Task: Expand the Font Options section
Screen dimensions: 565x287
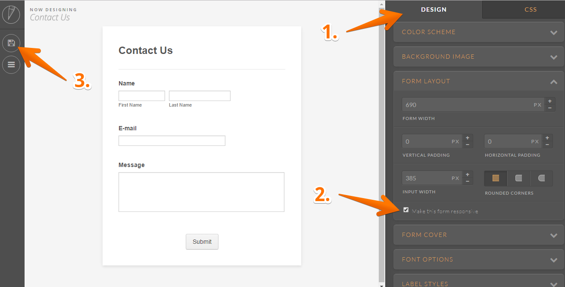Action: [x=478, y=260]
